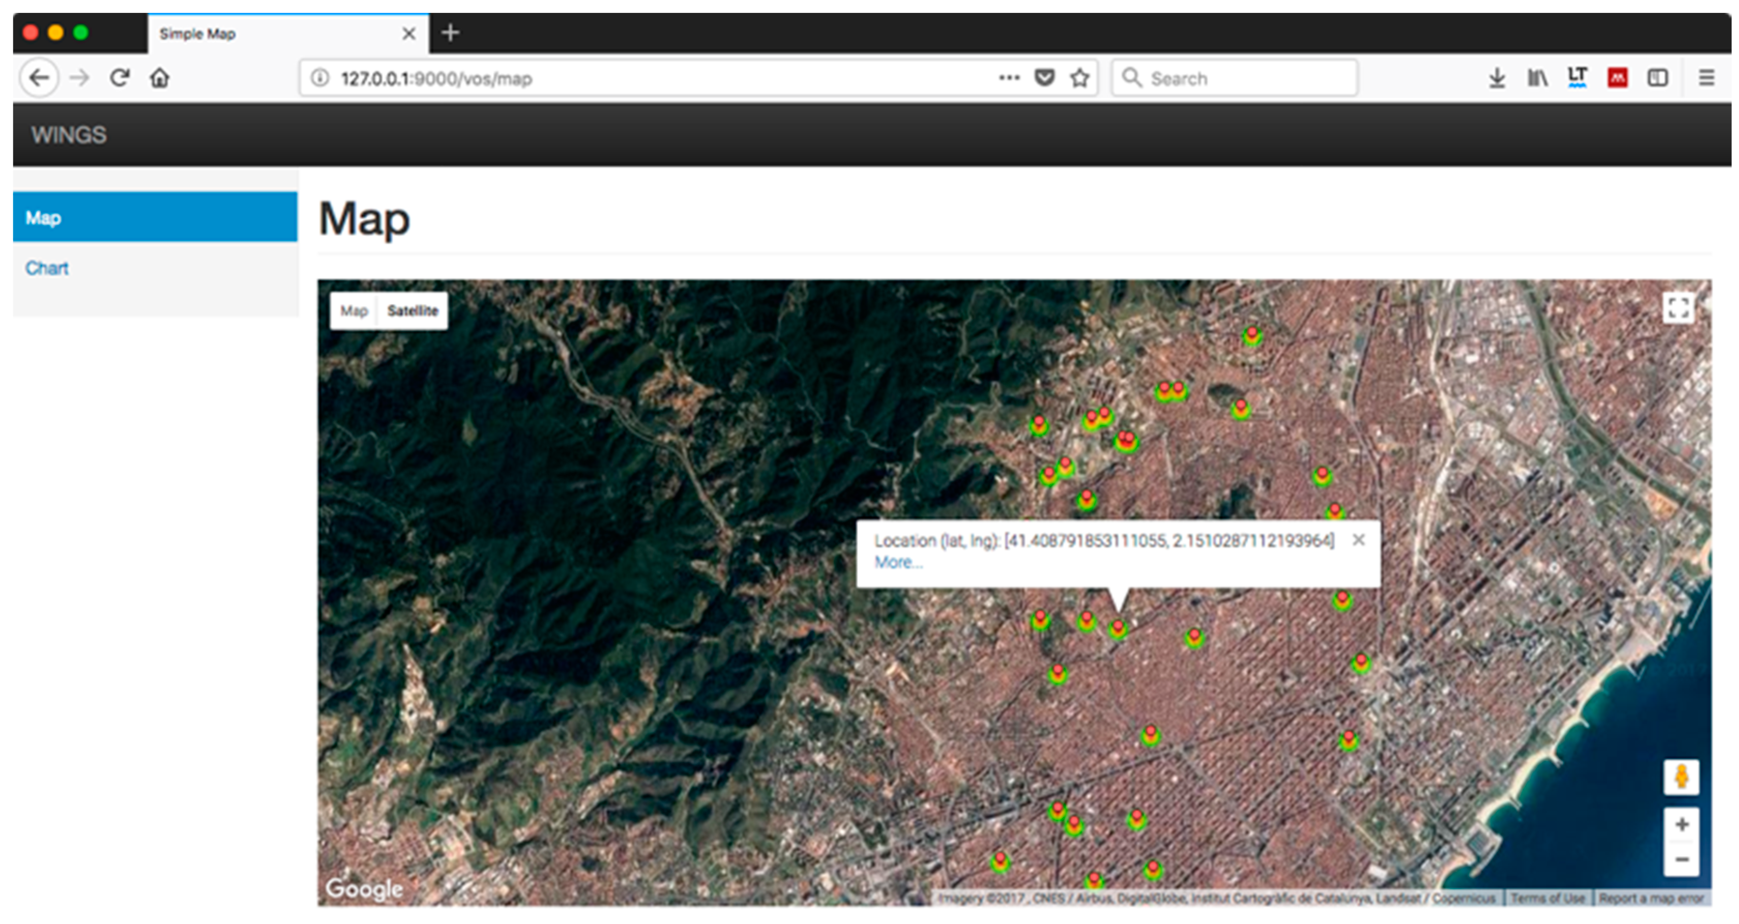
Task: Select Map in the sidebar menu
Action: [155, 217]
